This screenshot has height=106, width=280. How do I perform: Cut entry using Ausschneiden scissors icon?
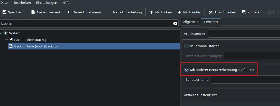[211, 12]
